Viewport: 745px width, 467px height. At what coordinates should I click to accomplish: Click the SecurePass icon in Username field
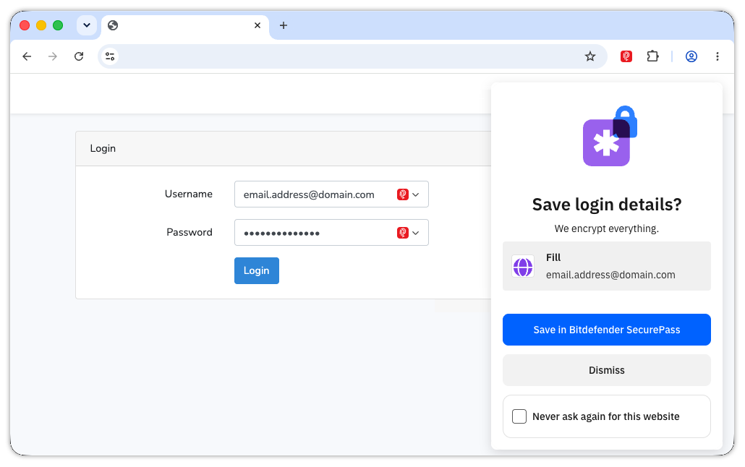tap(403, 194)
